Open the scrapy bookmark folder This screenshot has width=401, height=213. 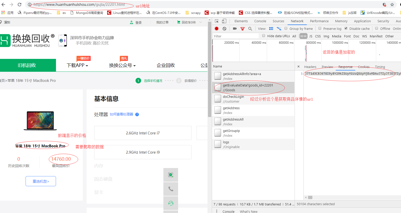[193, 13]
